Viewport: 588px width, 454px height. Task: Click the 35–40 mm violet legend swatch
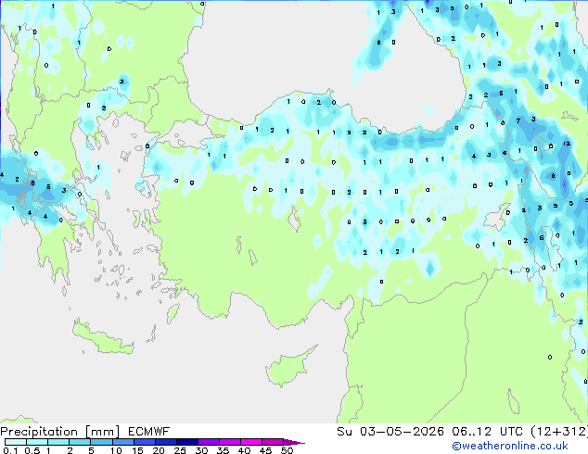pyautogui.click(x=230, y=442)
